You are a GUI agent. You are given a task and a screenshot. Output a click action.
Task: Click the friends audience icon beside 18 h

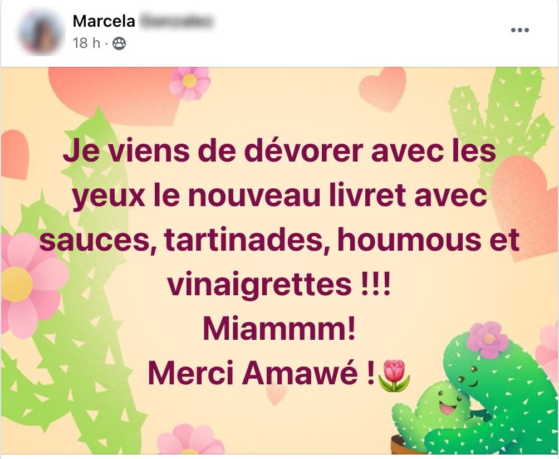[119, 43]
